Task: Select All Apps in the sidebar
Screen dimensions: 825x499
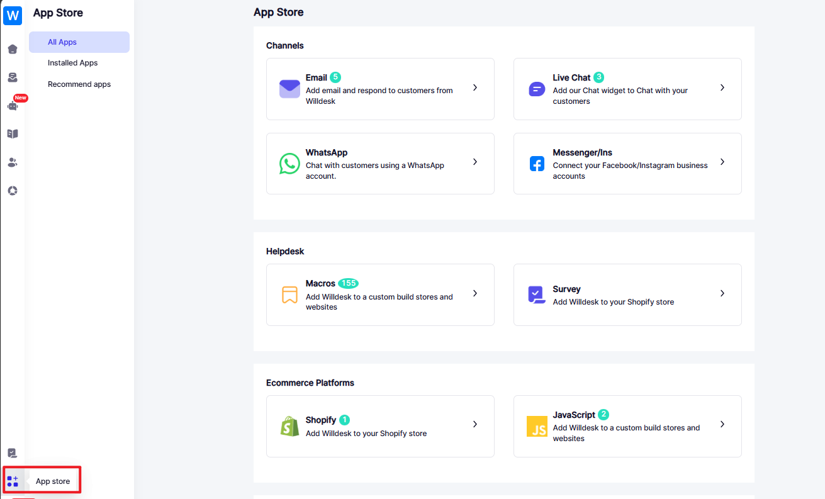Action: click(79, 42)
